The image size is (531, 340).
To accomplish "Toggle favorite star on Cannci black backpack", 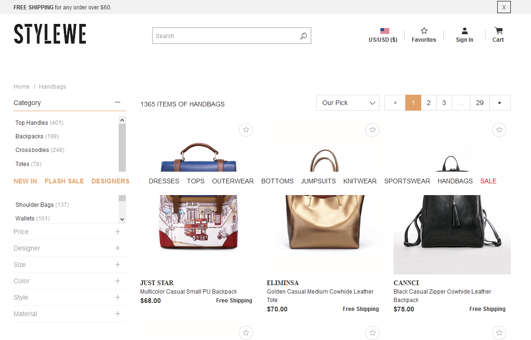I will click(x=499, y=130).
